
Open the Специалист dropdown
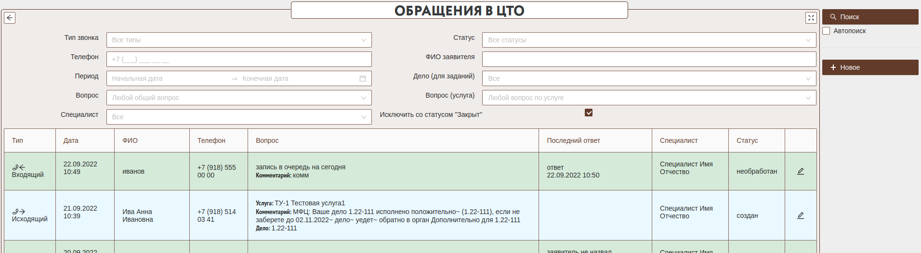(x=238, y=117)
